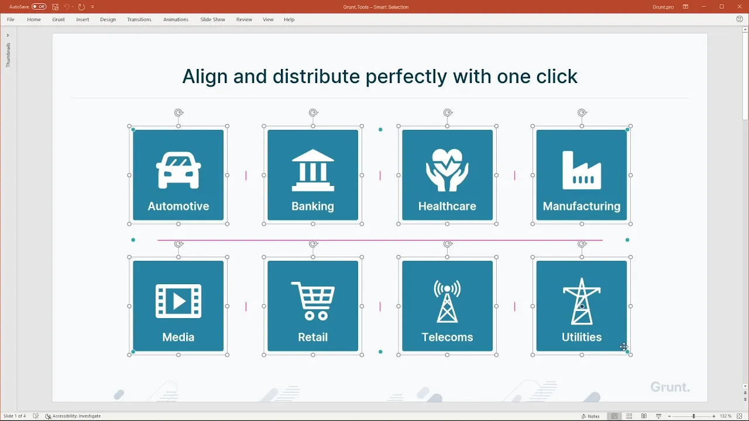Click the Next Slide double-arrow button
The height and width of the screenshot is (421, 749).
tap(745, 399)
